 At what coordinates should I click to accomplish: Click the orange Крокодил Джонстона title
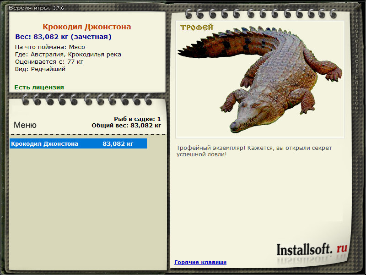[87, 27]
